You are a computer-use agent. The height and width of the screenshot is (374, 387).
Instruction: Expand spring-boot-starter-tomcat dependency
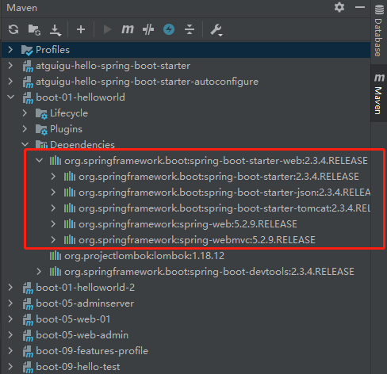53,208
